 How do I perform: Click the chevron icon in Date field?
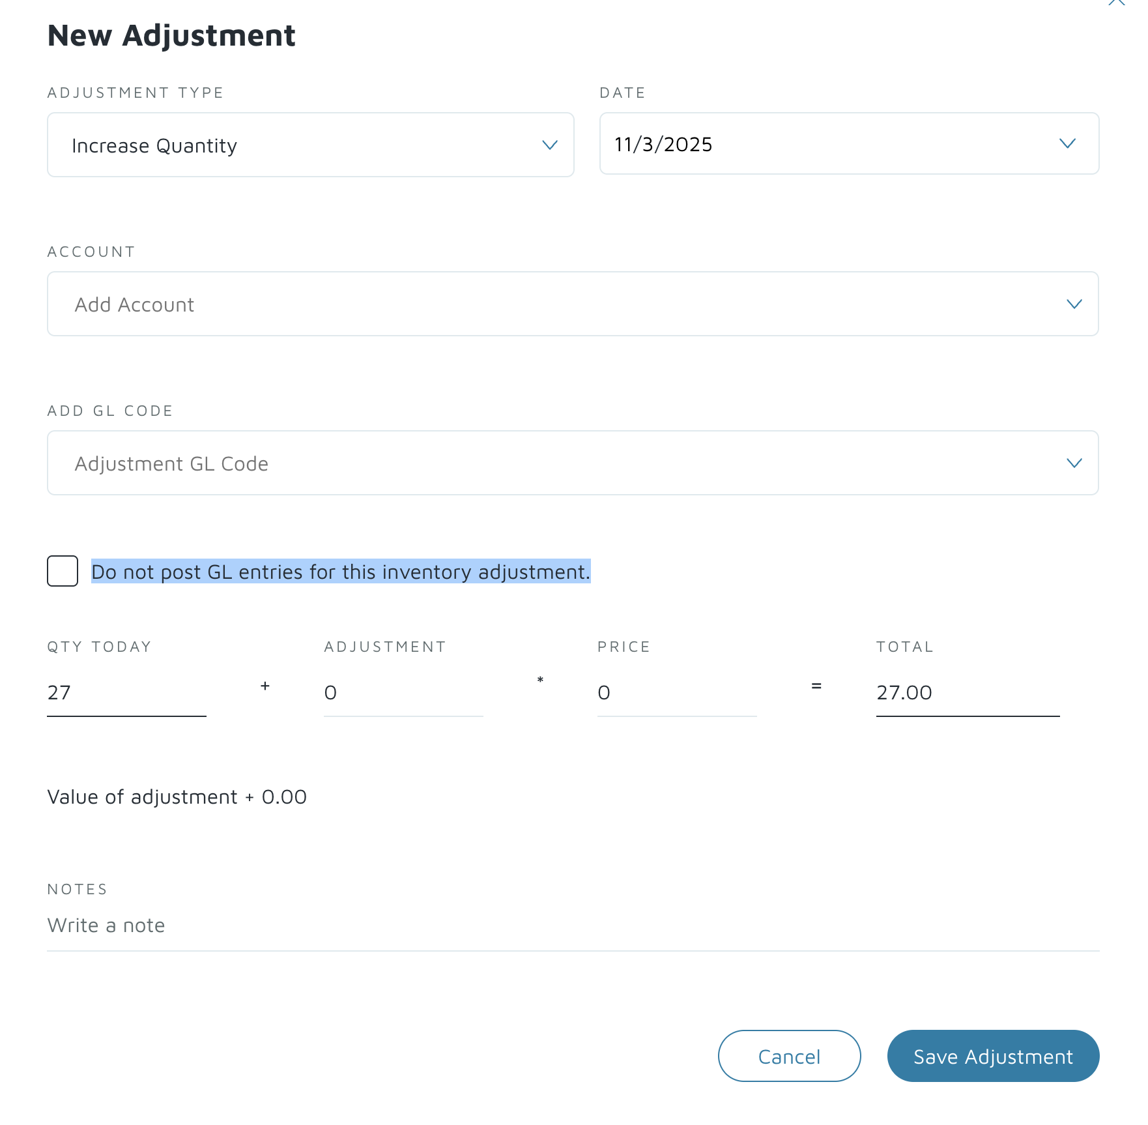[1067, 143]
